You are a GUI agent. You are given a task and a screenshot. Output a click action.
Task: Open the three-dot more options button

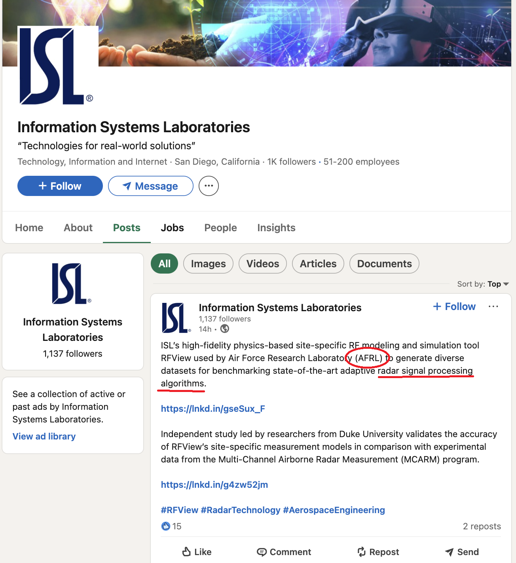click(x=209, y=186)
